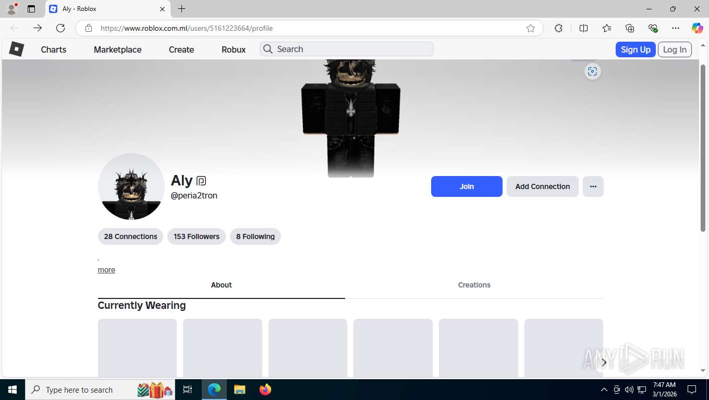
Task: Focus the Roblox Search field
Action: pyautogui.click(x=347, y=49)
